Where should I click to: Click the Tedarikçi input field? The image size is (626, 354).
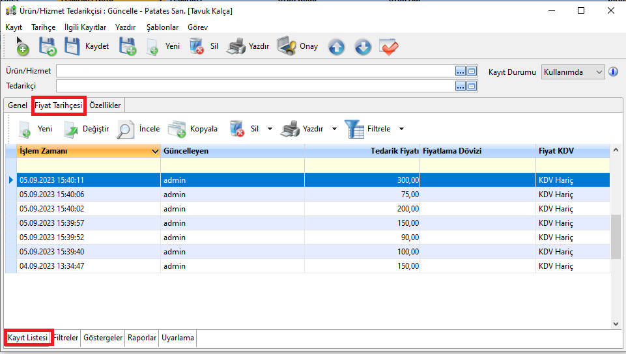(x=254, y=86)
